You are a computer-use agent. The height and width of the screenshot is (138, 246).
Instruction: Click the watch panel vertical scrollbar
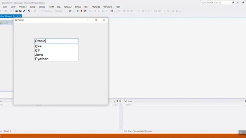click(121, 116)
